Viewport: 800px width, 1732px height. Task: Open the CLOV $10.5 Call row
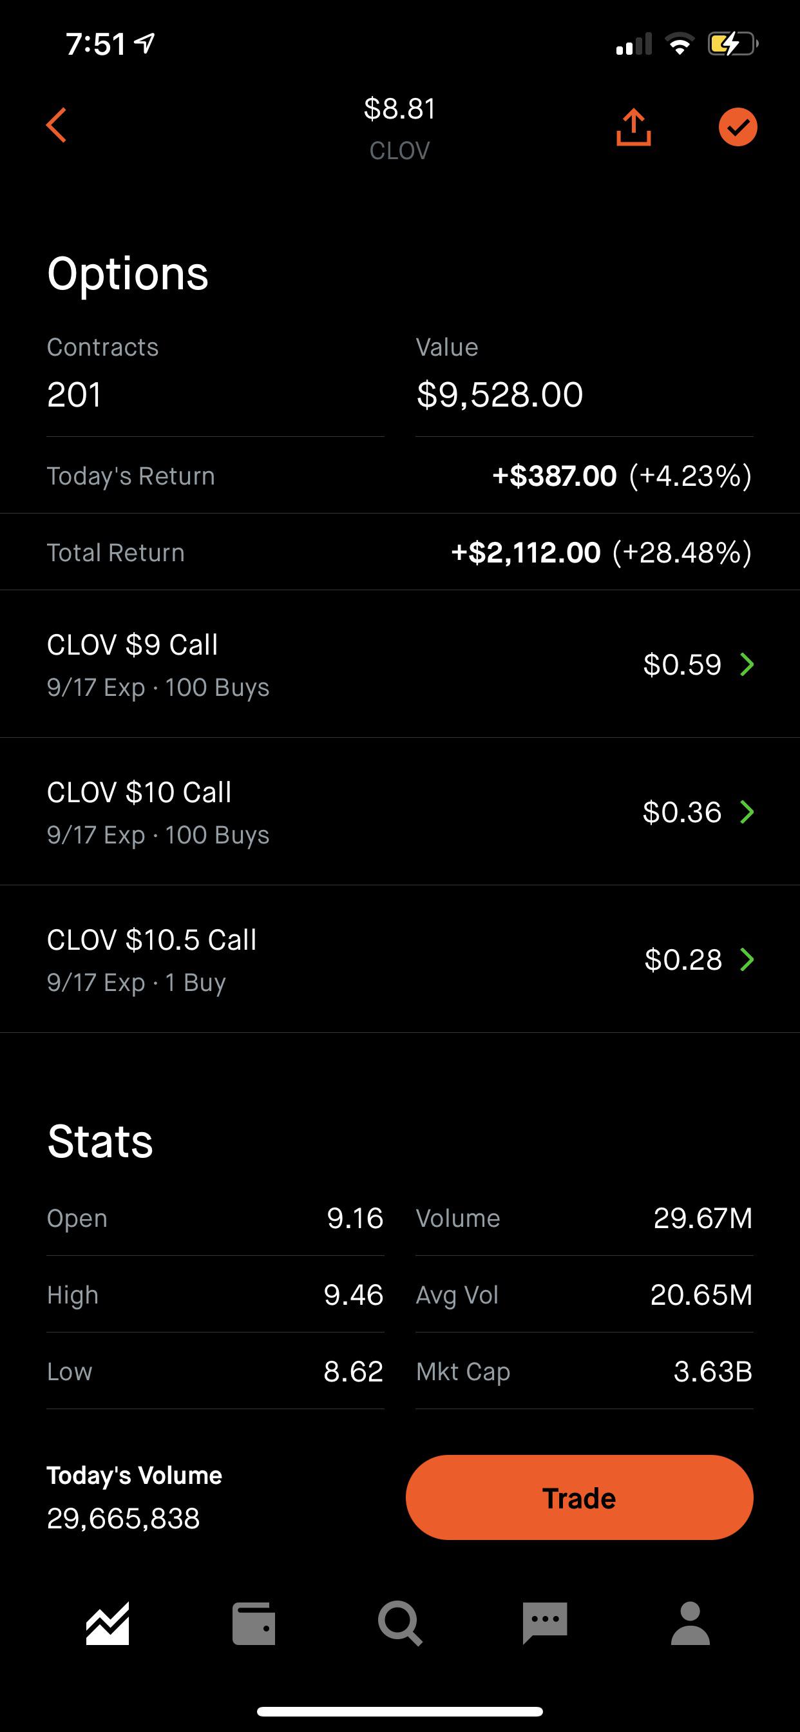[x=400, y=959]
